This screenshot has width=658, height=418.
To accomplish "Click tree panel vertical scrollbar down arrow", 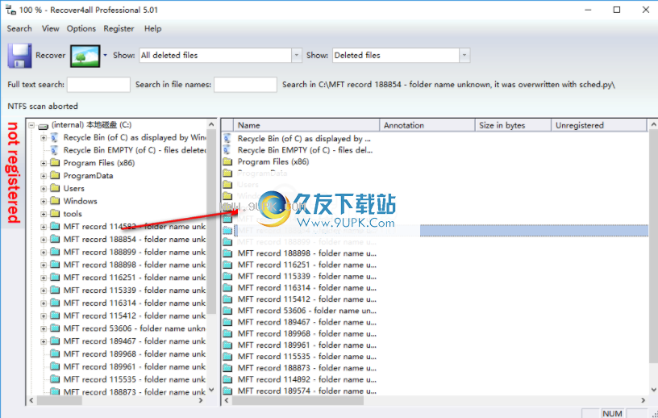I will click(x=211, y=390).
